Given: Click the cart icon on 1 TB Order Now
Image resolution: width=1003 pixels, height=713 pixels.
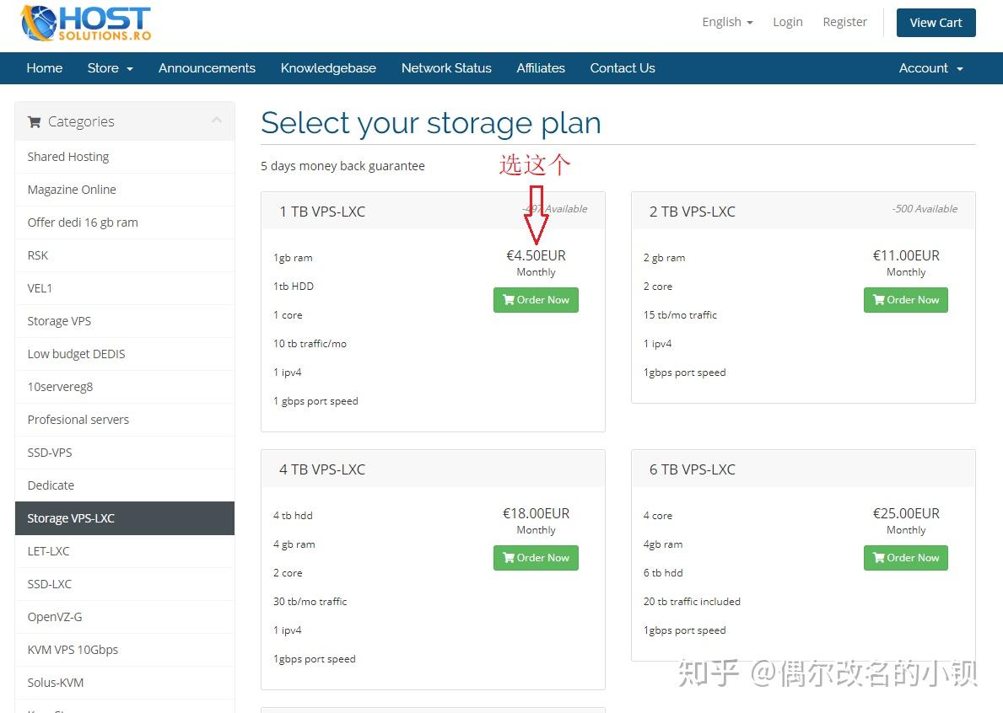Looking at the screenshot, I should coord(508,300).
